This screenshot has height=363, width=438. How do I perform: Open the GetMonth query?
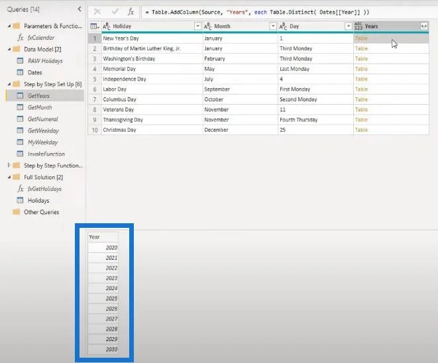pos(40,107)
